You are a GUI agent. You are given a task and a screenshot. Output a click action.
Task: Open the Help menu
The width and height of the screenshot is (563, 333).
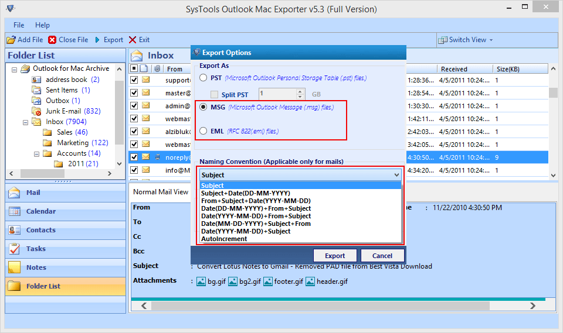point(42,25)
